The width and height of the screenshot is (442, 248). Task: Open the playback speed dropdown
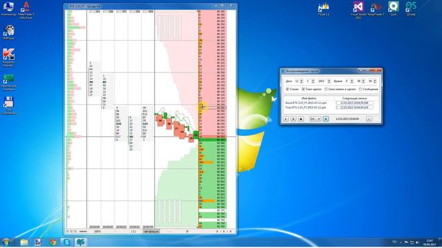point(315,118)
